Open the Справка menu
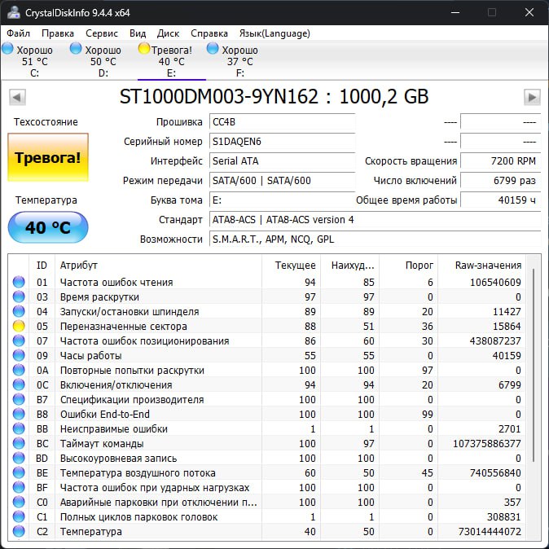Image resolution: width=549 pixels, height=549 pixels. (209, 33)
